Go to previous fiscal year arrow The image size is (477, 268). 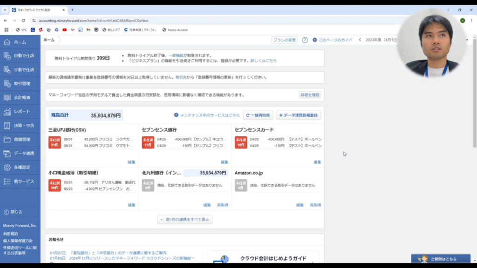point(360,40)
